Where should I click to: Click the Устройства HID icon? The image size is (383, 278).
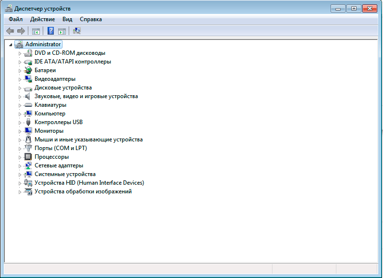28,183
